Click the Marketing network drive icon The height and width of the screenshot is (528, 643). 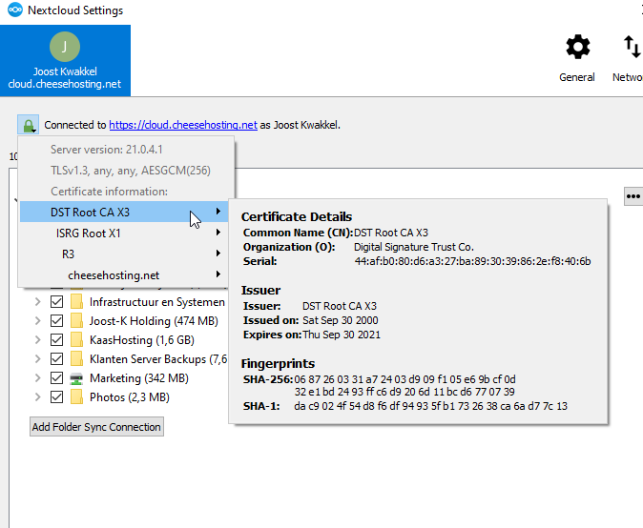[x=76, y=378]
